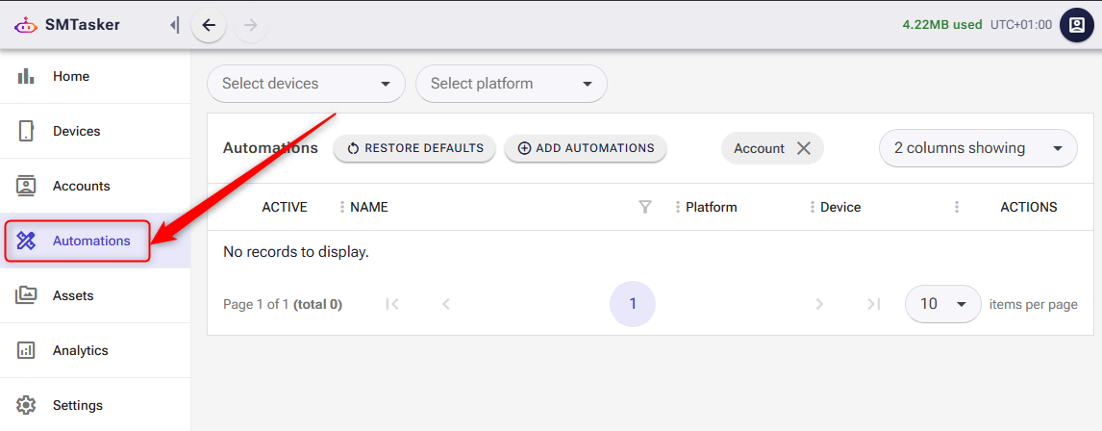Collapse the sidebar with the arrow icon
This screenshot has height=431, width=1102.
point(174,25)
